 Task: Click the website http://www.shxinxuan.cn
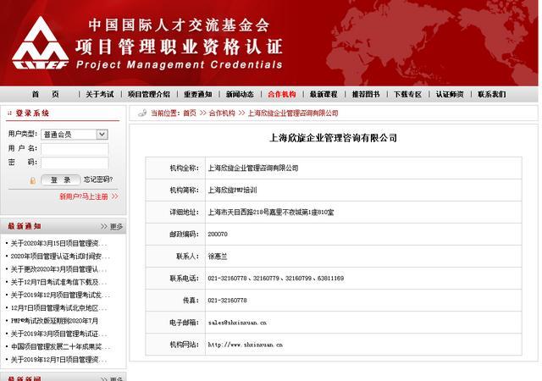(x=245, y=345)
